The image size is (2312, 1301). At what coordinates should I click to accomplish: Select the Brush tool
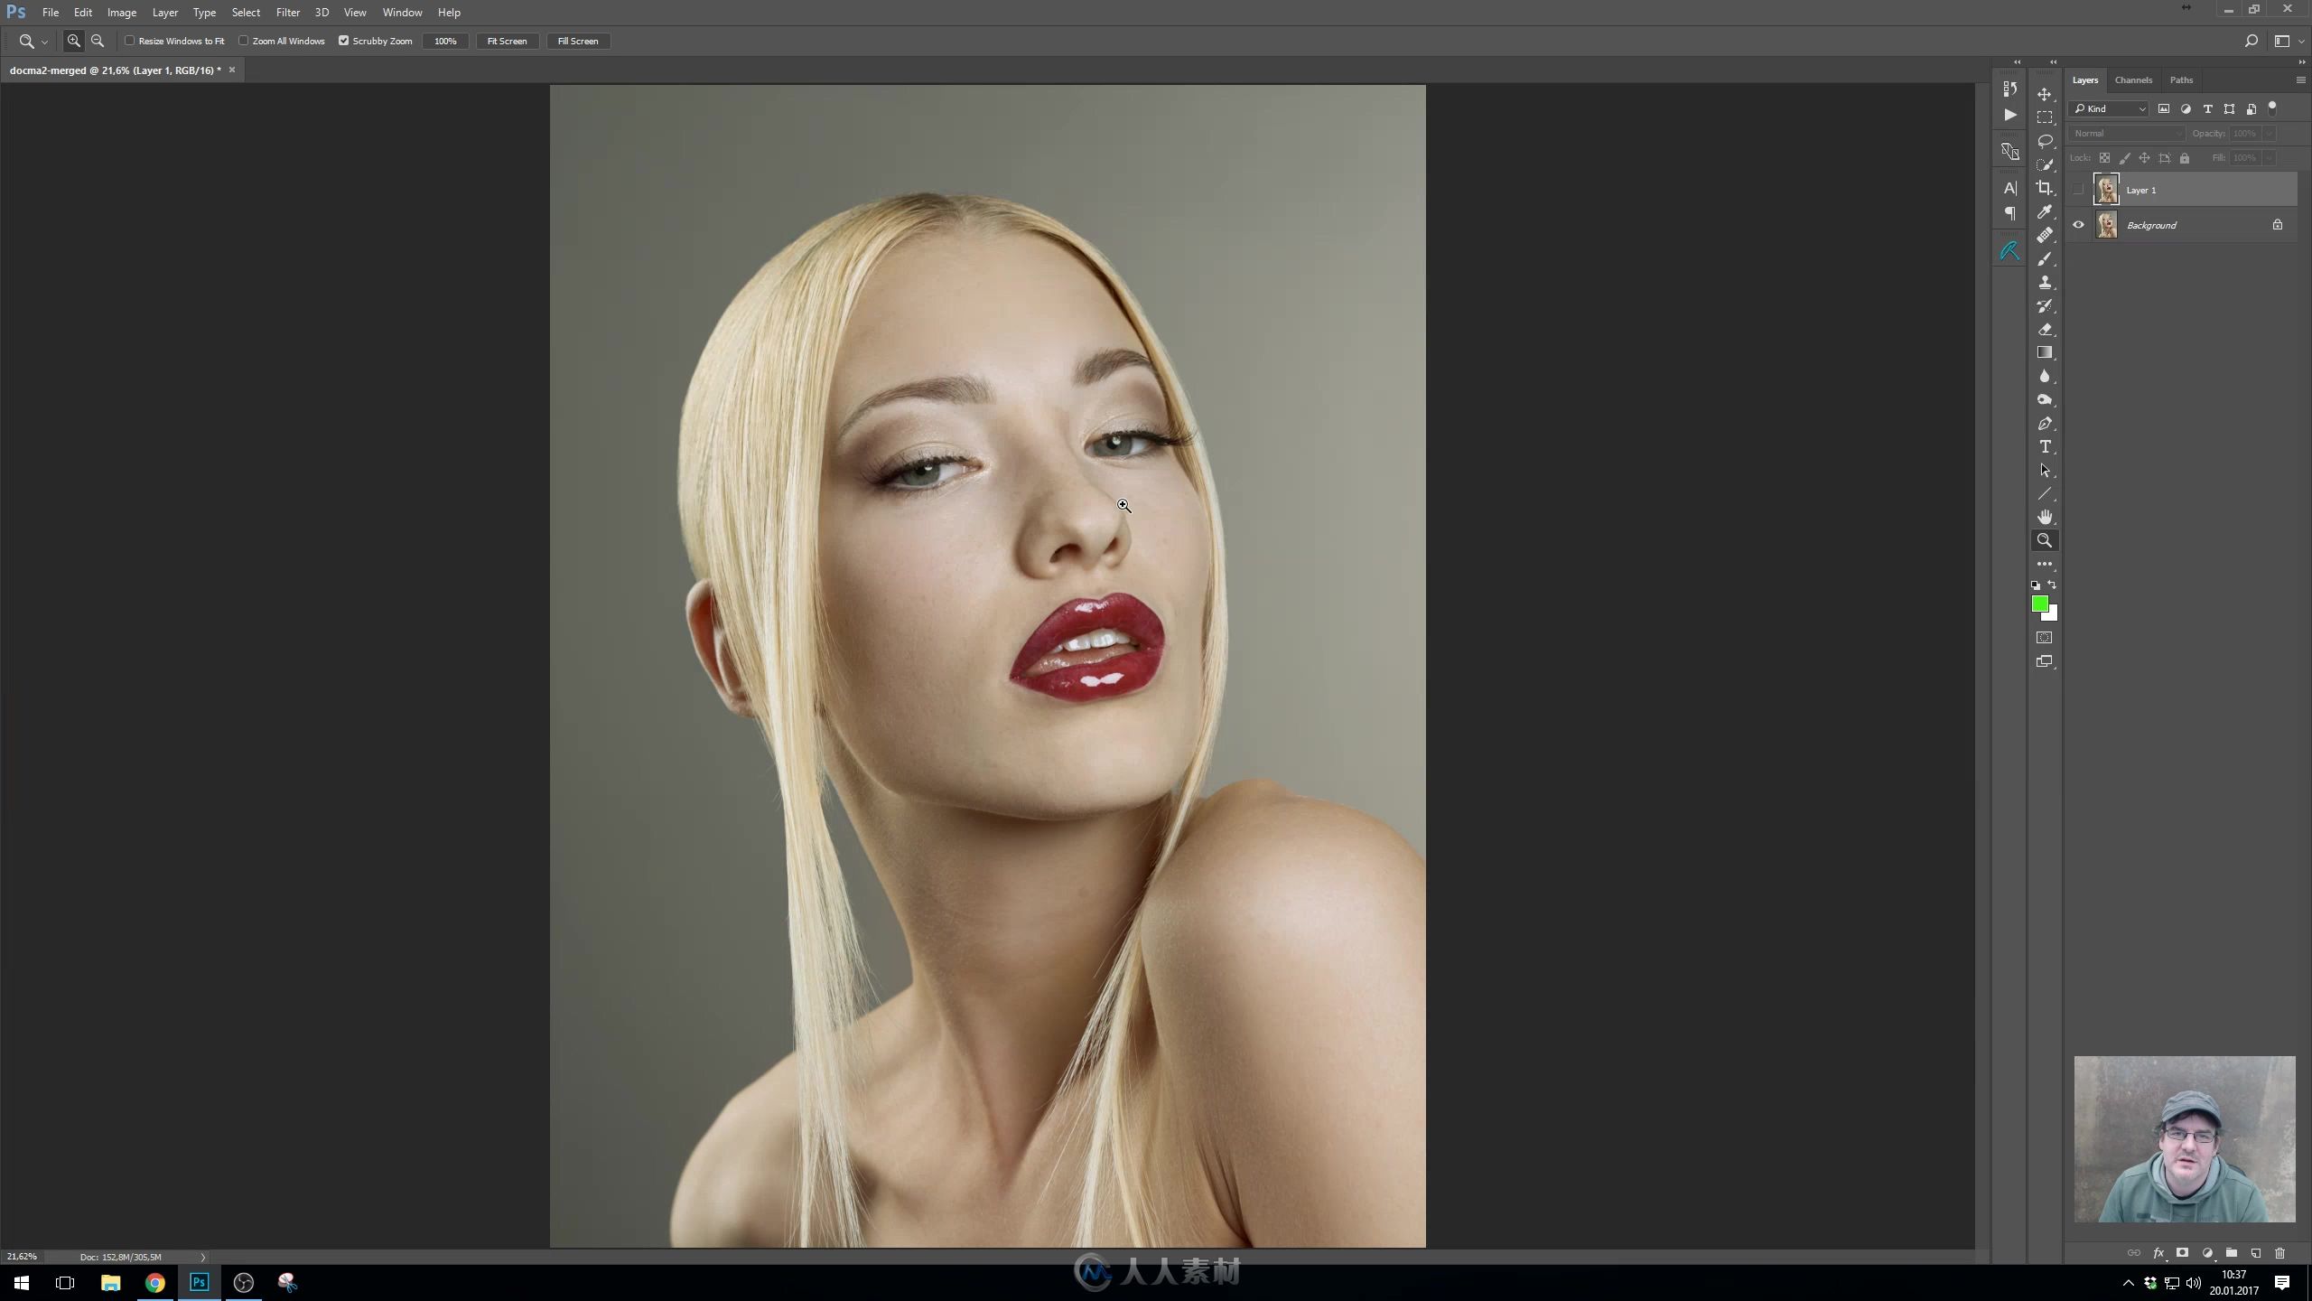[2044, 258]
